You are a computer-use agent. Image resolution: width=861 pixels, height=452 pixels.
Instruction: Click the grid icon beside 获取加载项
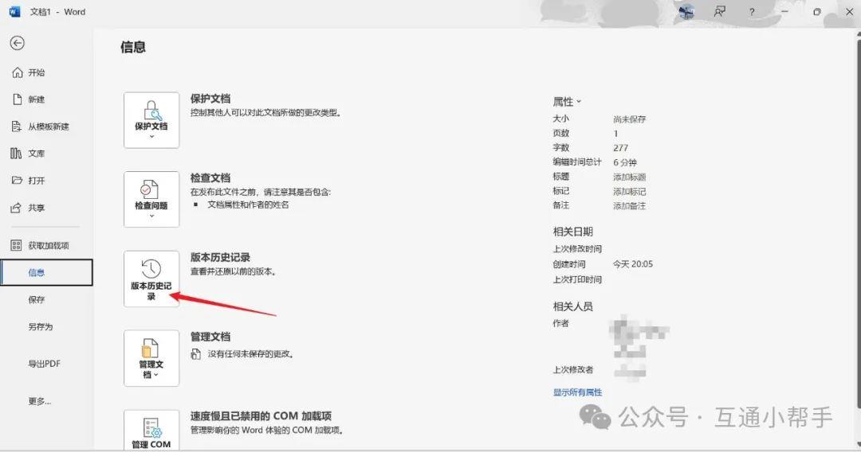click(17, 245)
